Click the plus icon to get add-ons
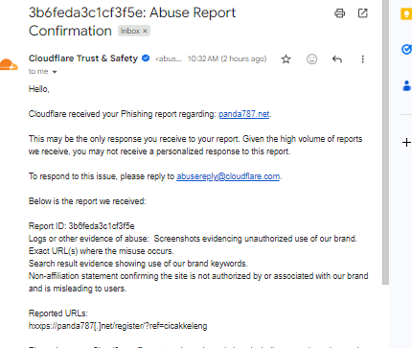The height and width of the screenshot is (348, 412). click(406, 142)
